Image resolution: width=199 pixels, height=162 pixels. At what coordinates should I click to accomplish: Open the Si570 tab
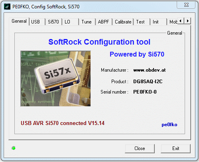click(53, 22)
